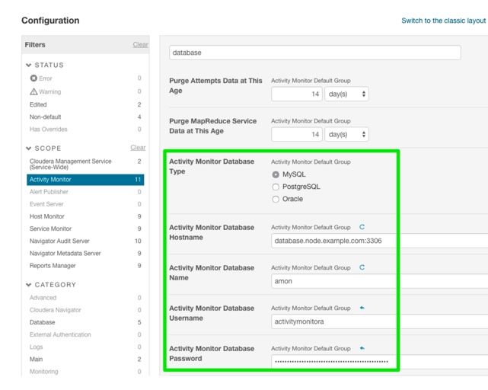This screenshot has width=488, height=390.
Task: Filter category by Database
Action: point(43,322)
